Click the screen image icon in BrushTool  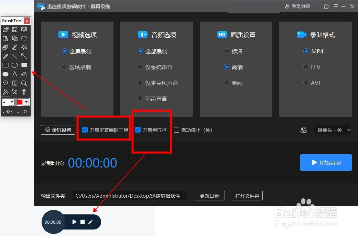[24, 29]
